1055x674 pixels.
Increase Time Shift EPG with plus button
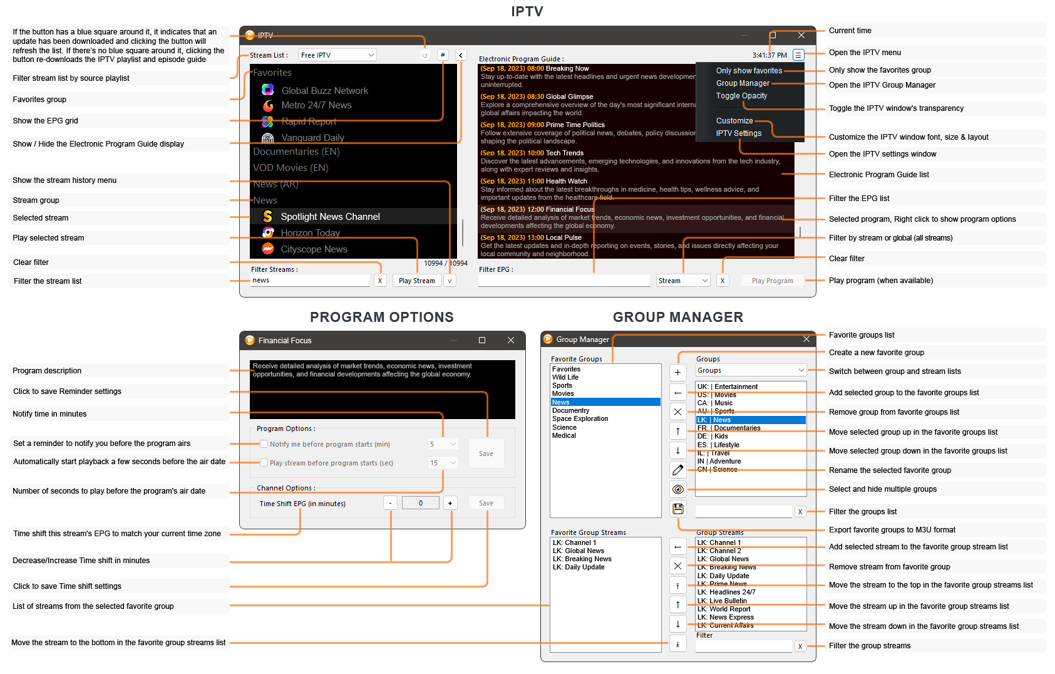(x=450, y=503)
